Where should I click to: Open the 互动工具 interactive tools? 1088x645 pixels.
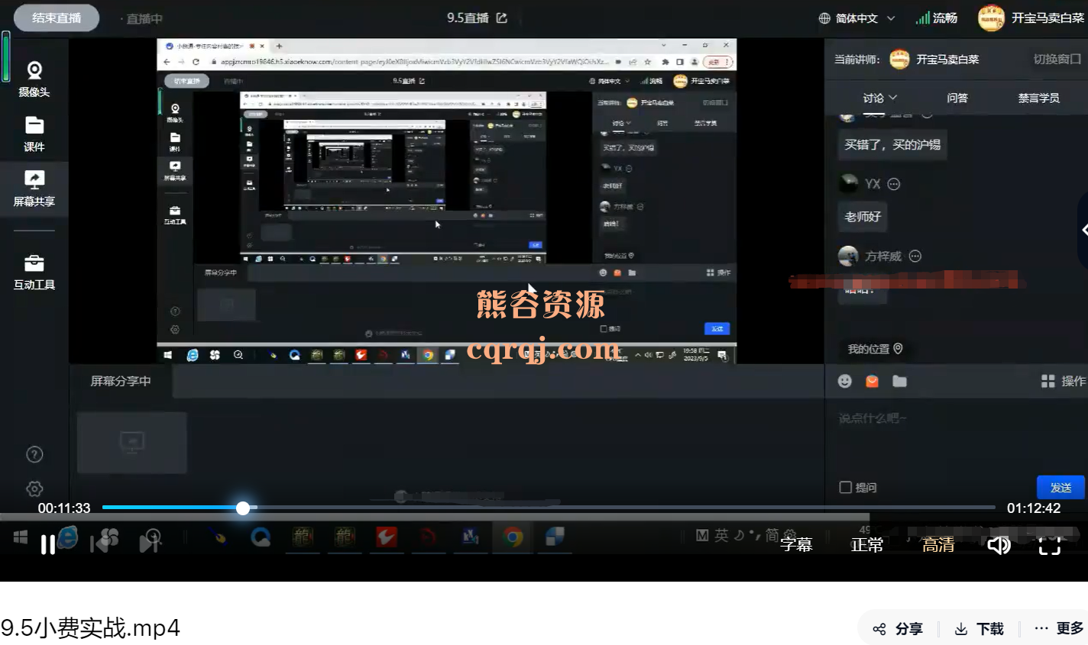pos(34,273)
